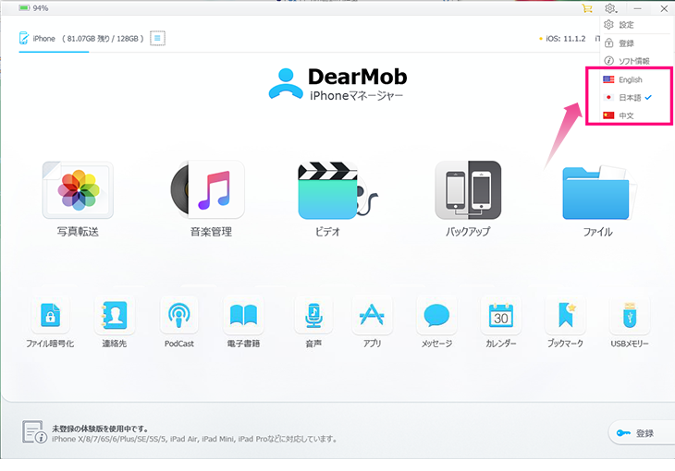The width and height of the screenshot is (675, 471).
Task: Click the gear settings menu icon
Action: coord(610,8)
